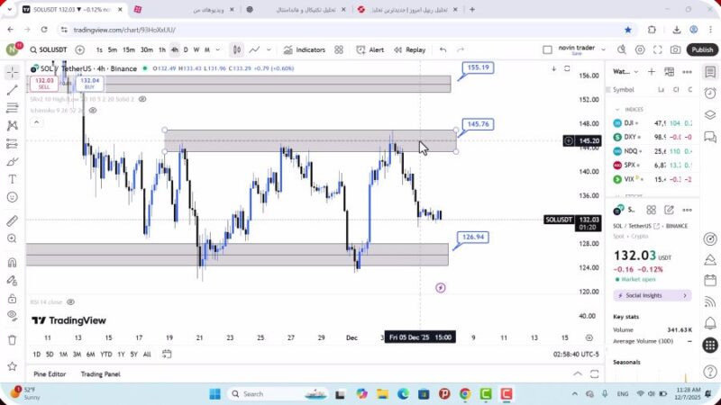Toggle visibility of the Ichimoku indicator
The height and width of the screenshot is (405, 721).
point(92,110)
